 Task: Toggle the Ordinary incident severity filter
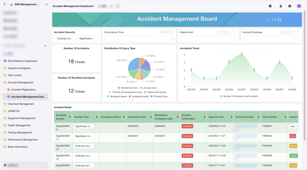click(65, 39)
